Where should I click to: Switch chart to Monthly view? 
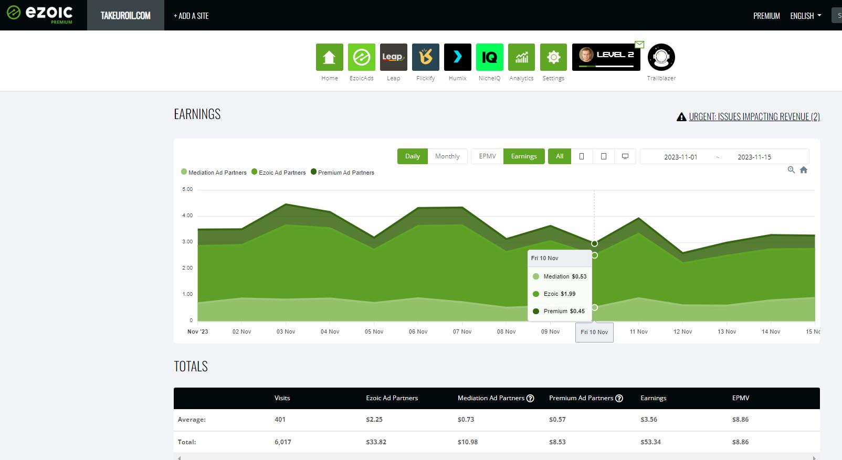[x=447, y=156]
